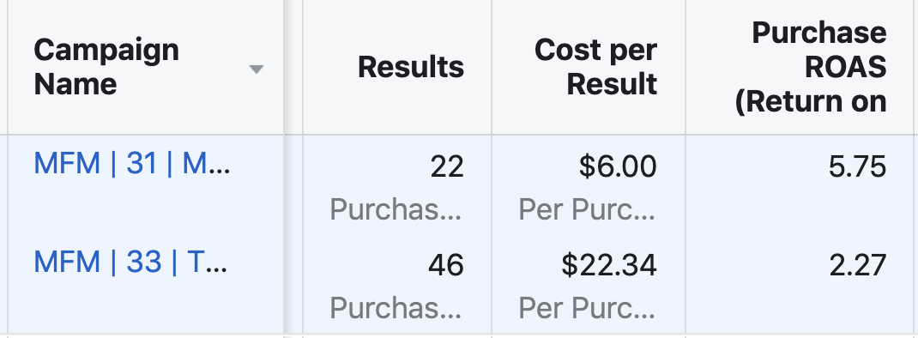
Task: Click the $22.34 cost per result cell
Action: tap(609, 265)
